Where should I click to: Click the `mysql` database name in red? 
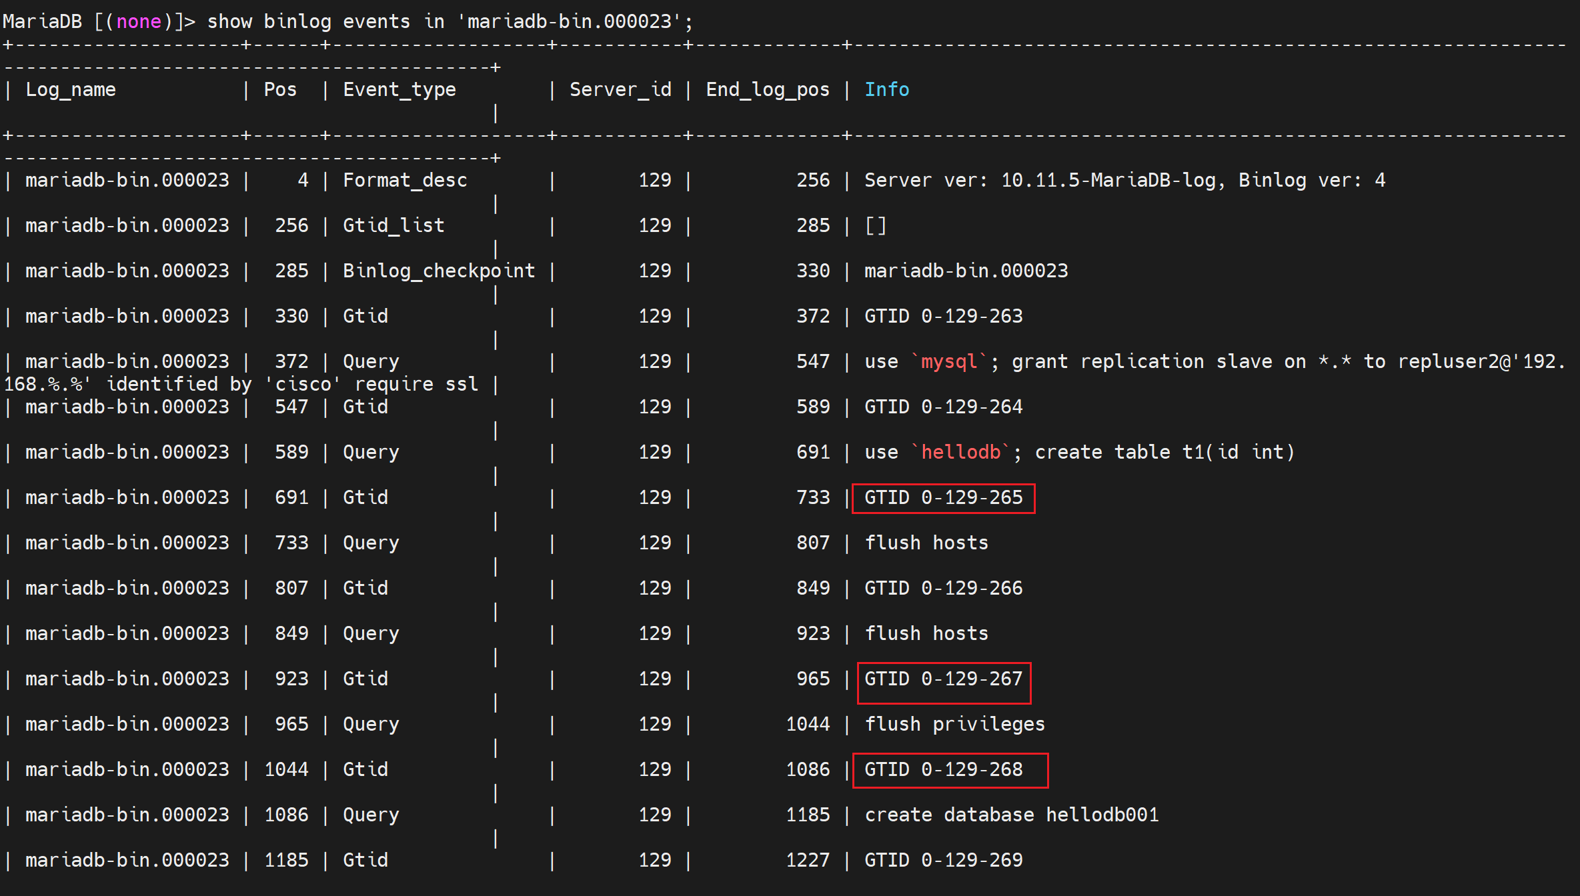tap(950, 362)
